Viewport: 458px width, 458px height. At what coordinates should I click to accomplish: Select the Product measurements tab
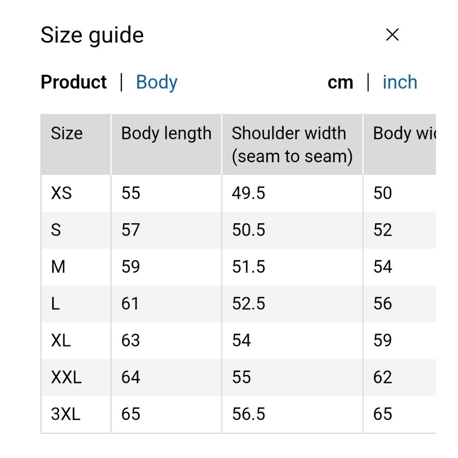point(74,82)
